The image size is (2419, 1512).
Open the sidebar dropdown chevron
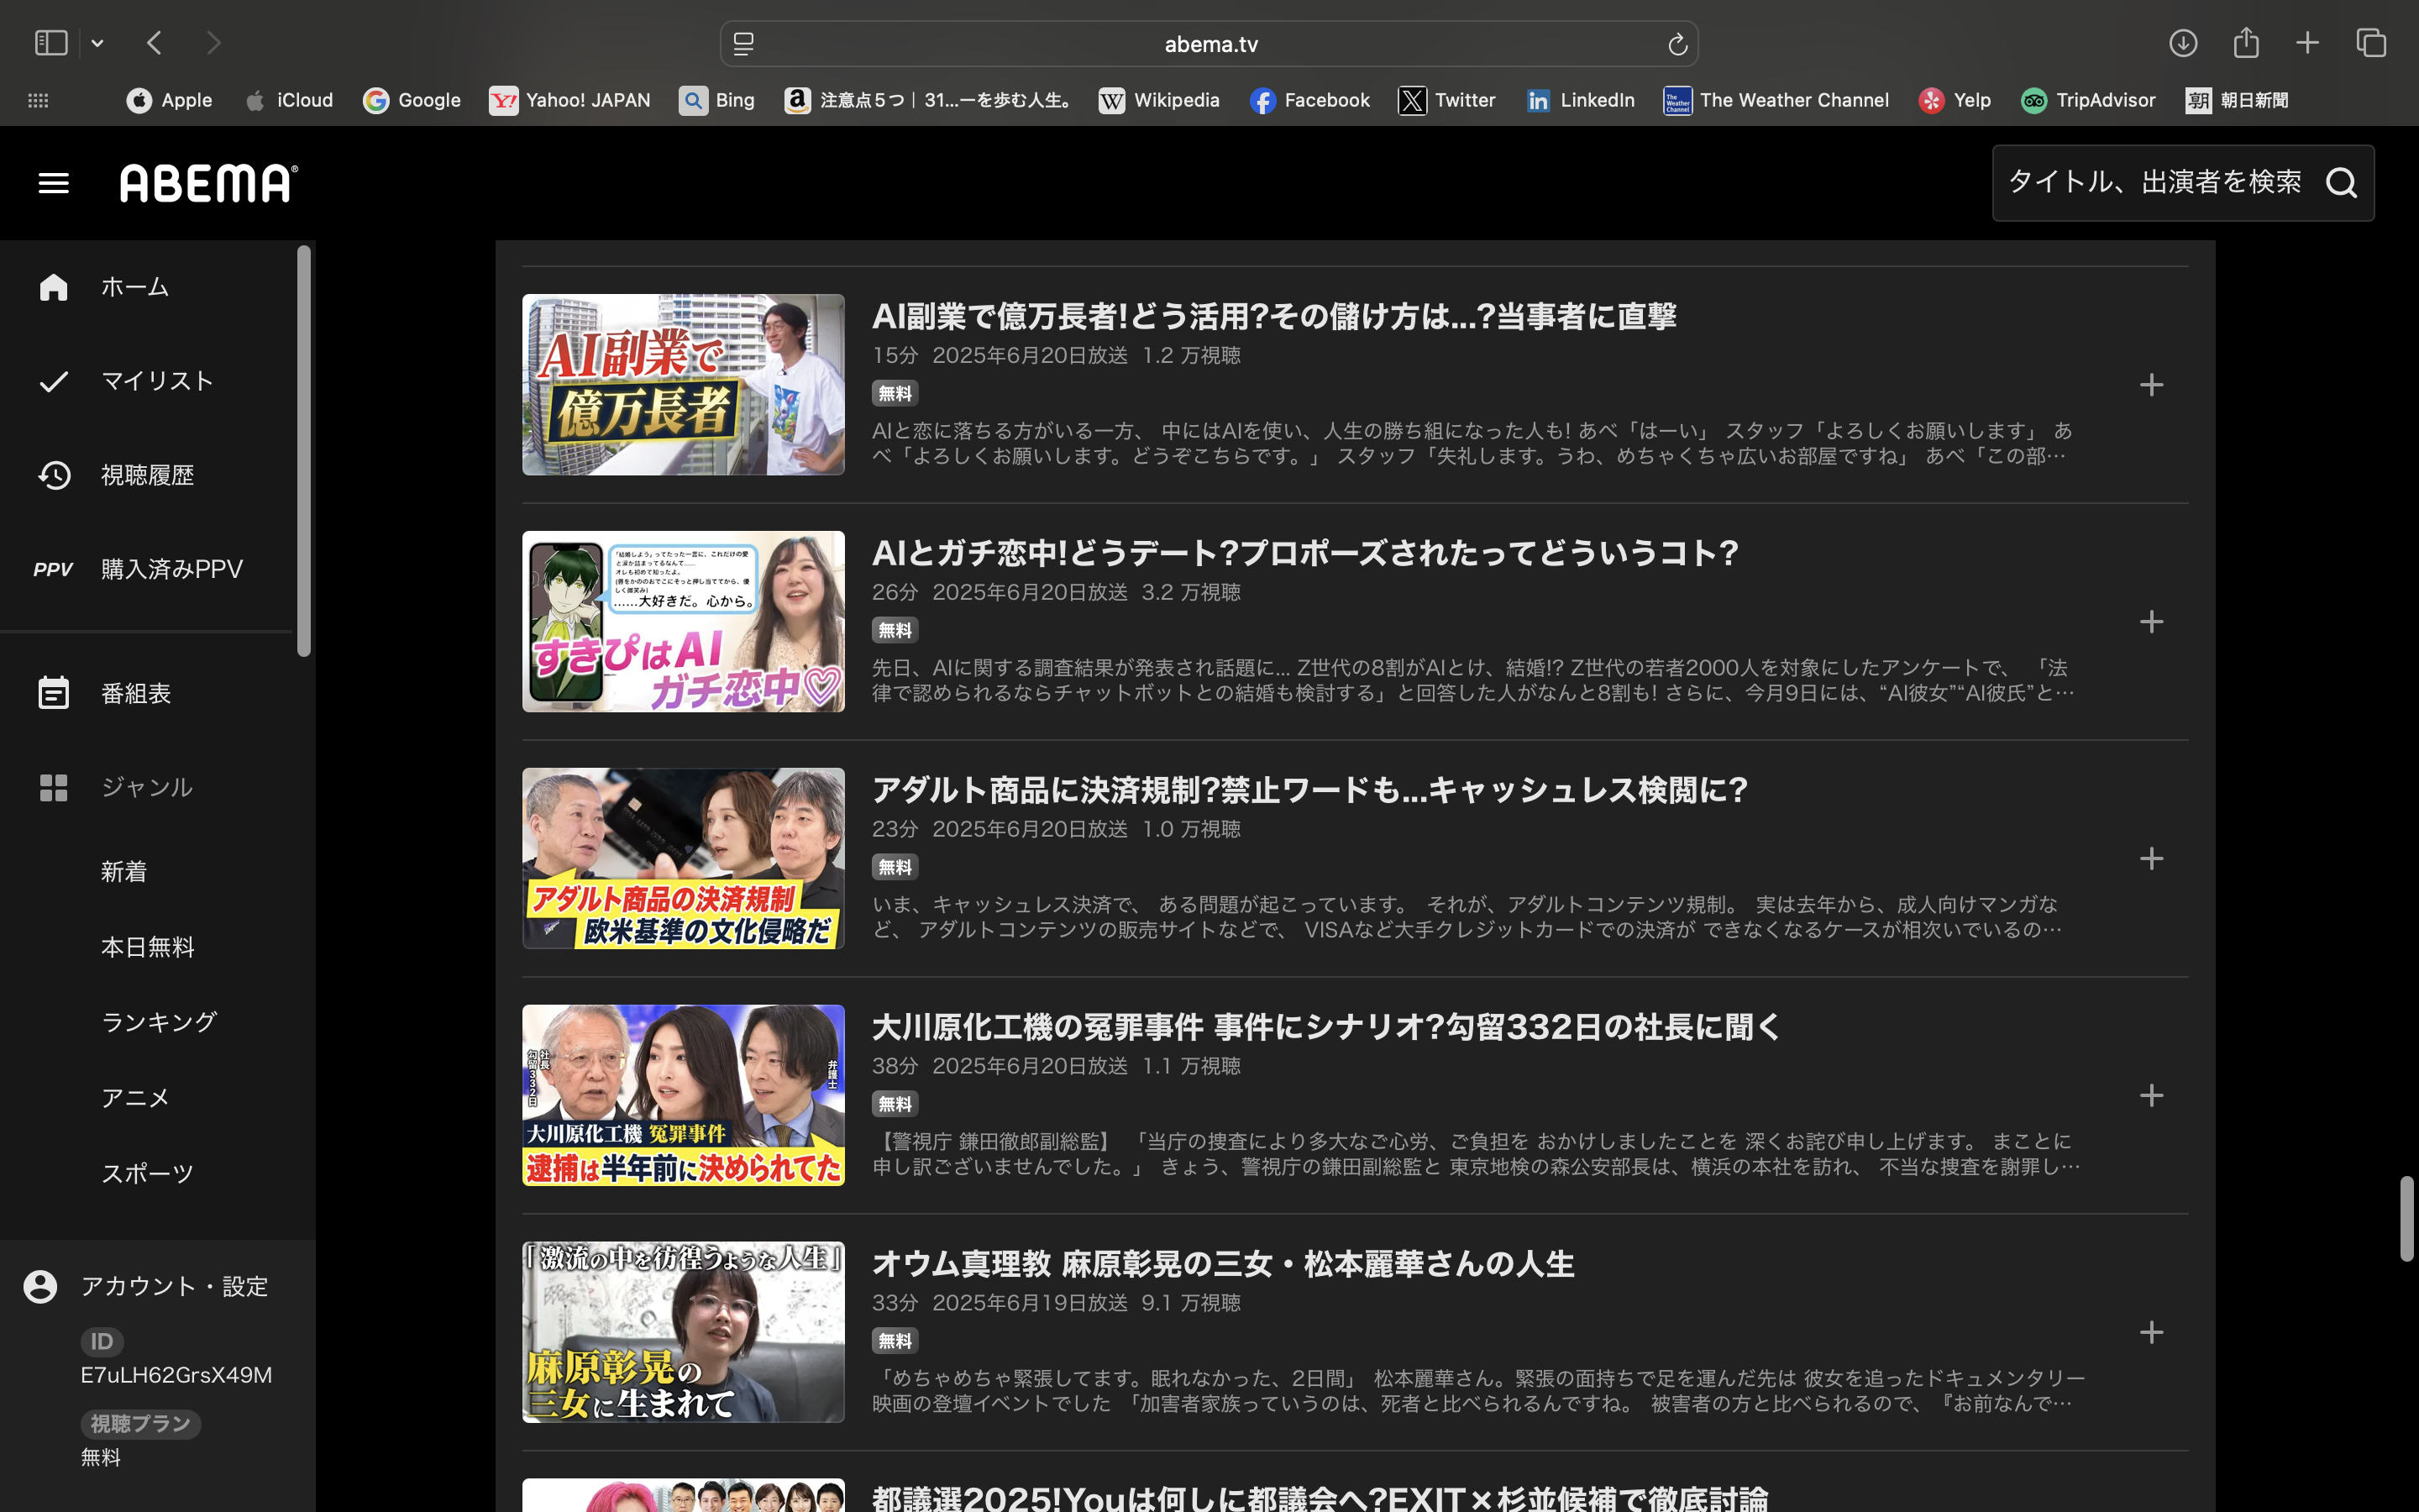click(97, 43)
